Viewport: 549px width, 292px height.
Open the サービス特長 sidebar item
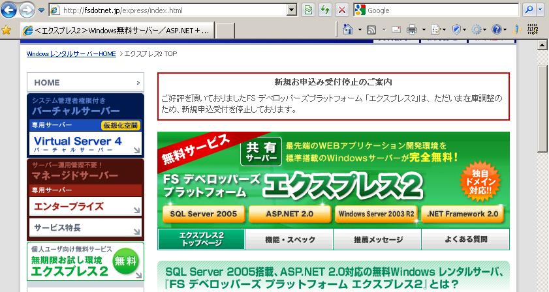[x=86, y=227]
